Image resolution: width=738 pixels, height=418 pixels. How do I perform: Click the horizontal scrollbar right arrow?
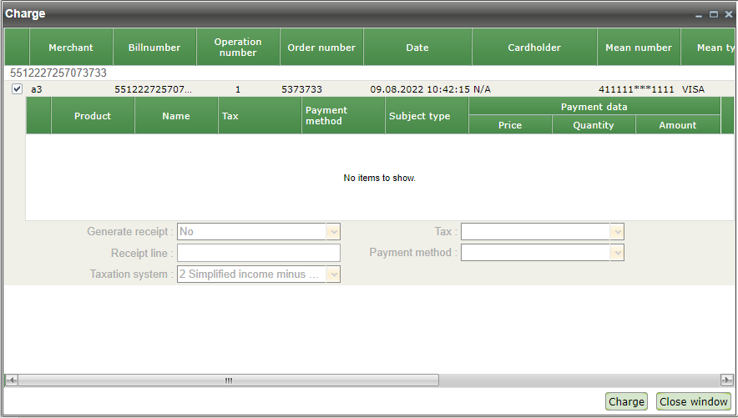[x=727, y=380]
